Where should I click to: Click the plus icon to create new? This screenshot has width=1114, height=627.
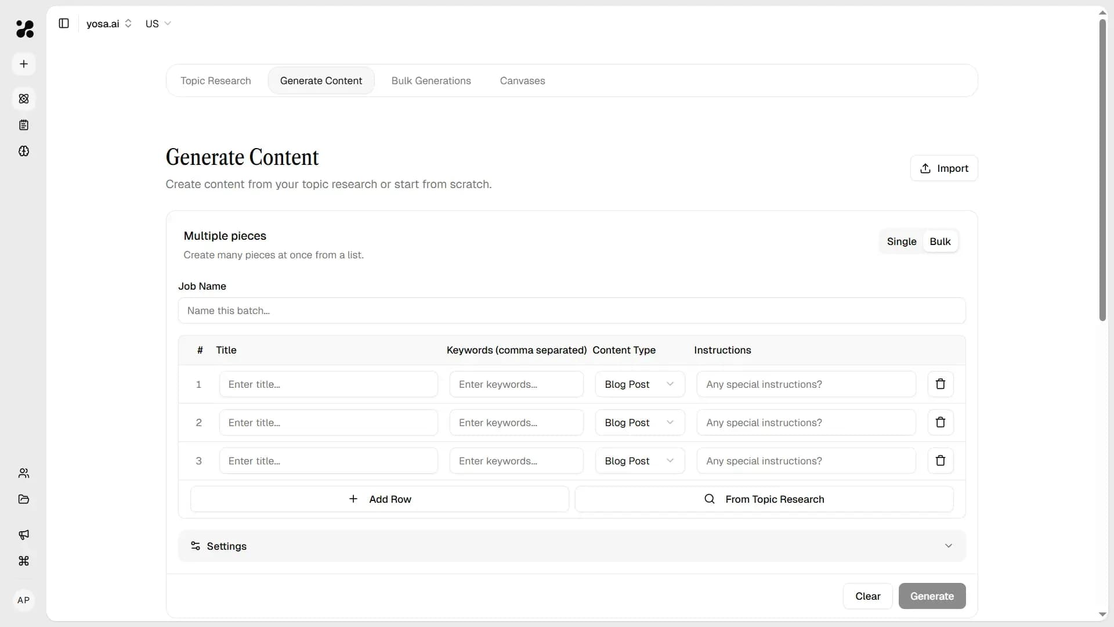23,64
